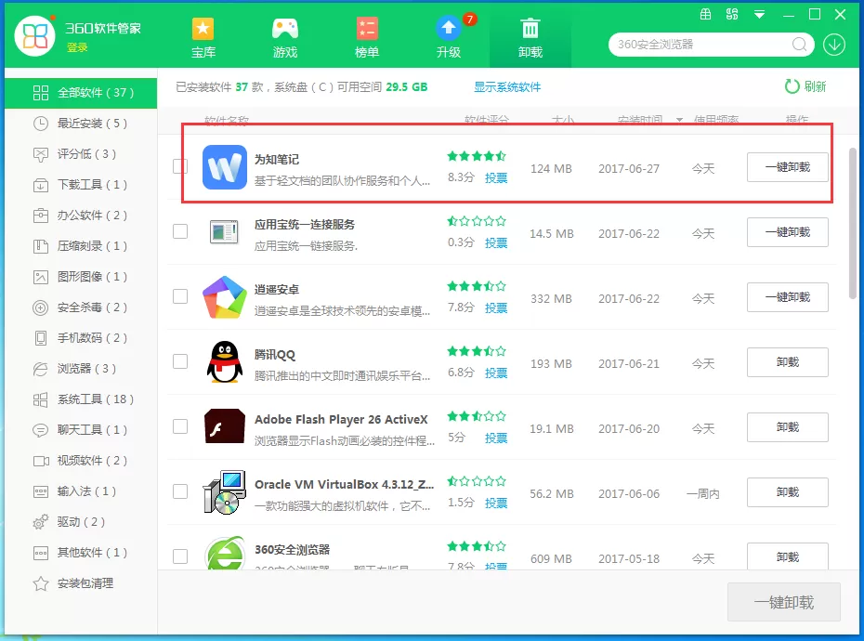Open 手机数码 (2) category

coord(81,338)
